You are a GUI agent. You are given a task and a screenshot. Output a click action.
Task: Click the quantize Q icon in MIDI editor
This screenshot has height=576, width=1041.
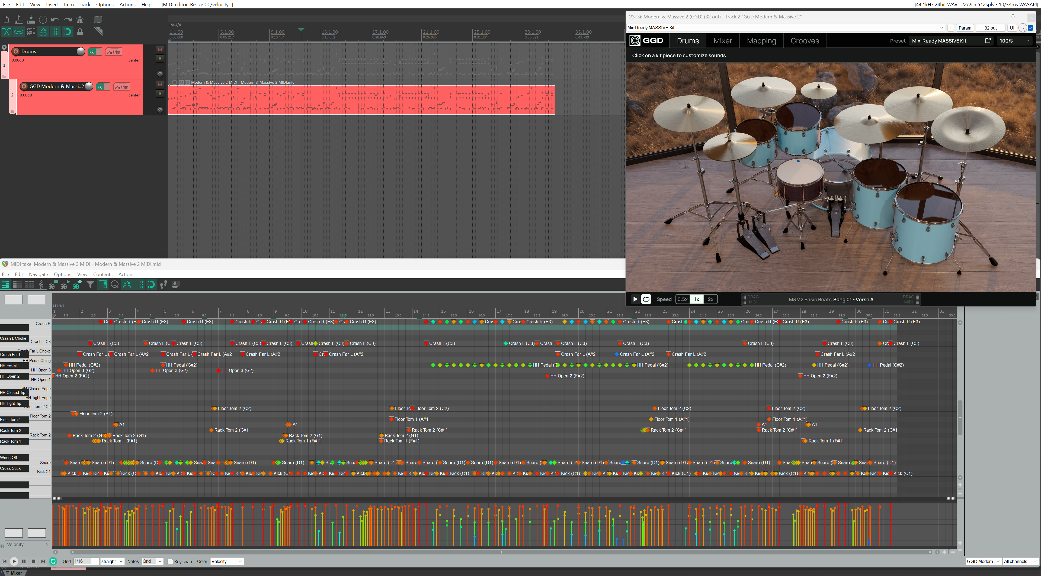[x=115, y=284]
